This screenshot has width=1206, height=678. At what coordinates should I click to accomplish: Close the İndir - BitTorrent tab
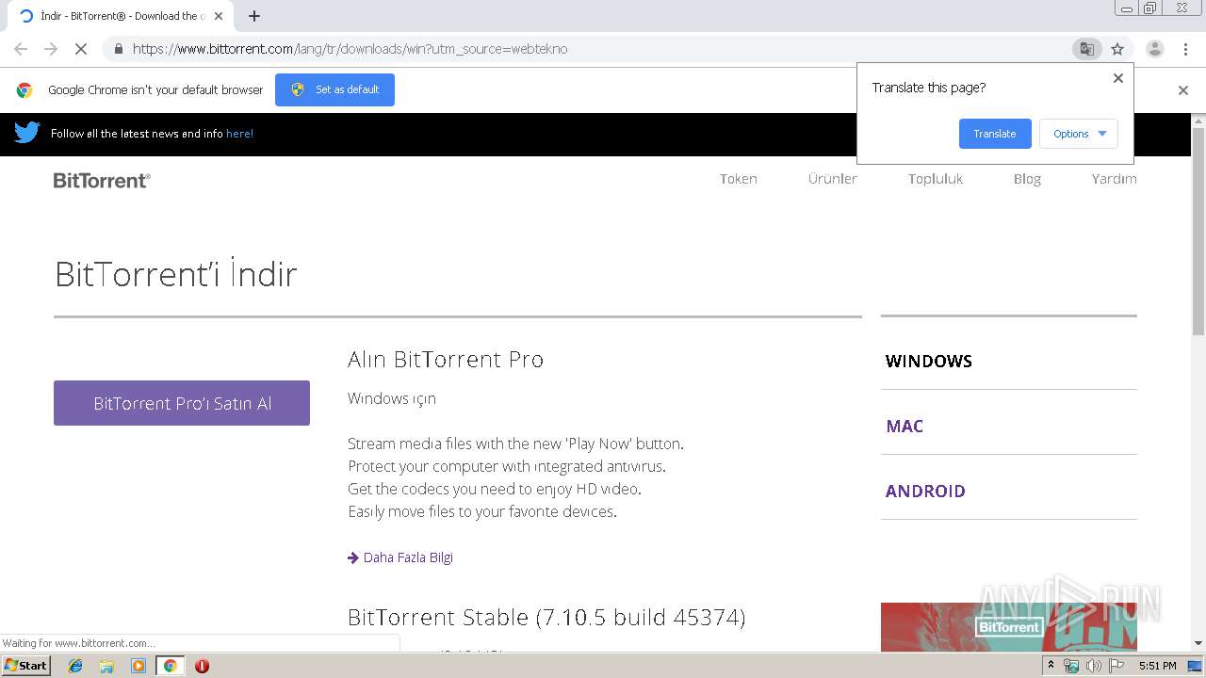(x=219, y=16)
